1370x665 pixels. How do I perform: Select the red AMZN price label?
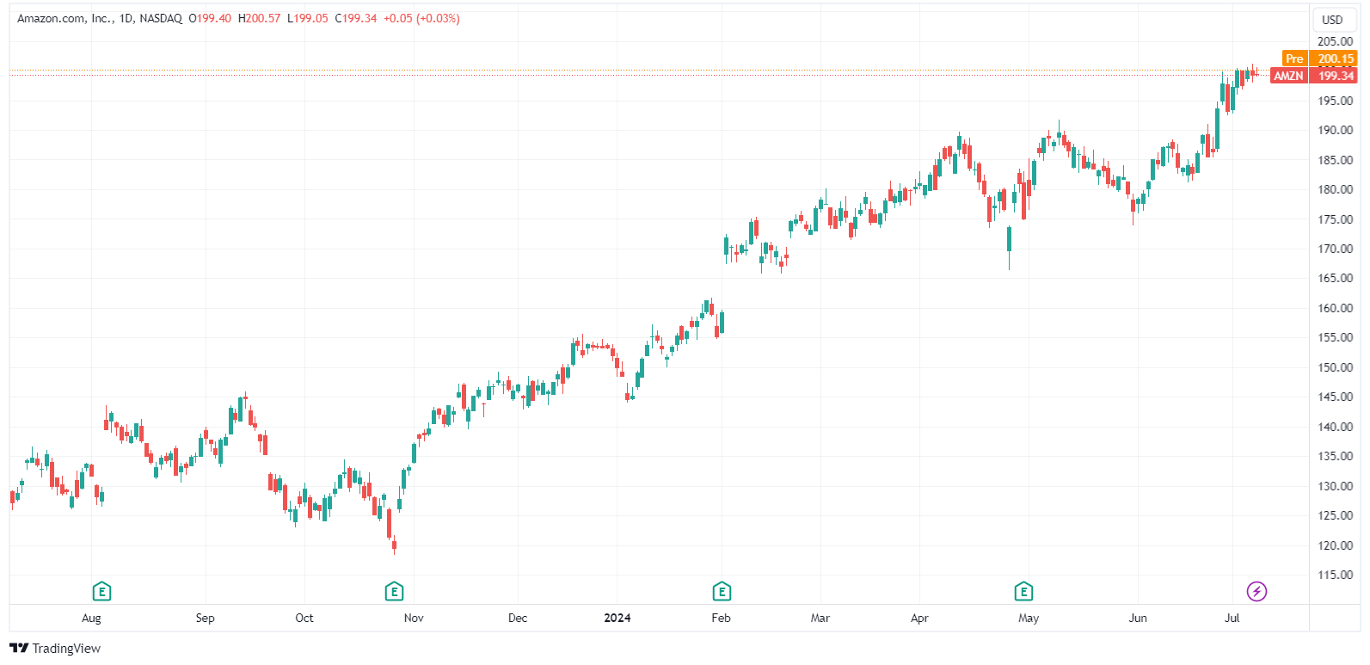(x=1288, y=76)
